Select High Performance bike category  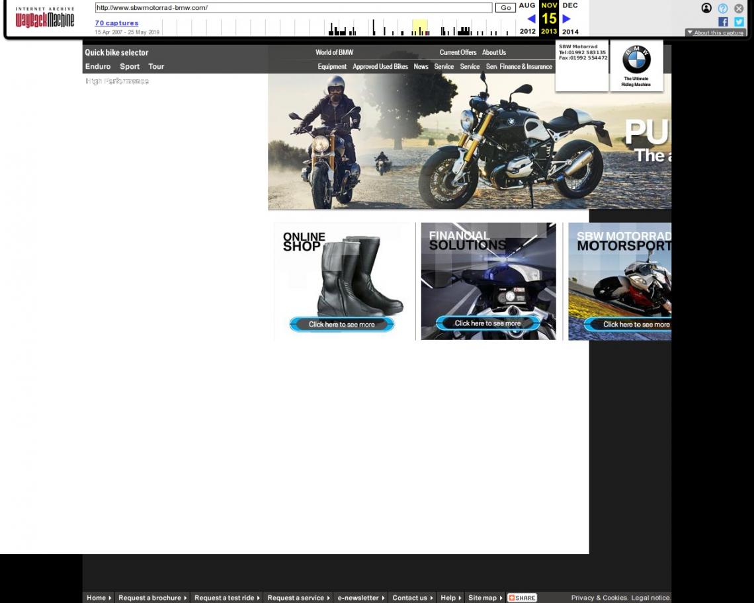pos(117,81)
